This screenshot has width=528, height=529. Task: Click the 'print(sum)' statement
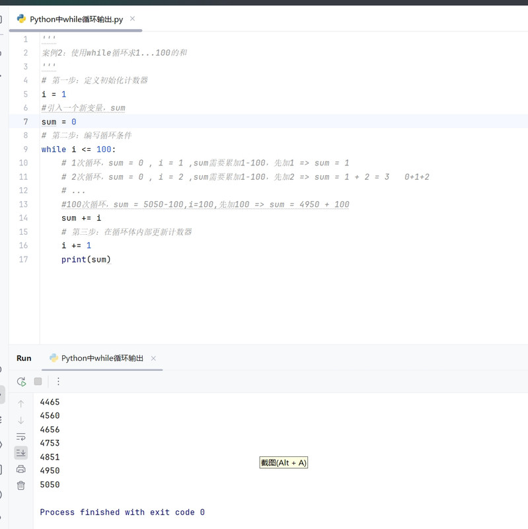pos(86,259)
